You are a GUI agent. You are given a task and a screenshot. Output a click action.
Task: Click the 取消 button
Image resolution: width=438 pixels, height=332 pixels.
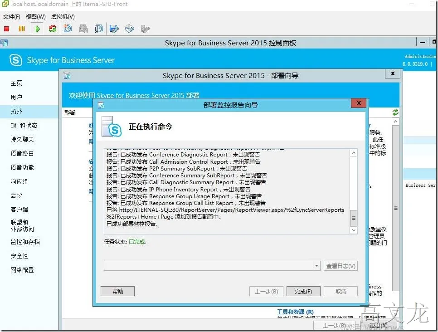point(341,291)
